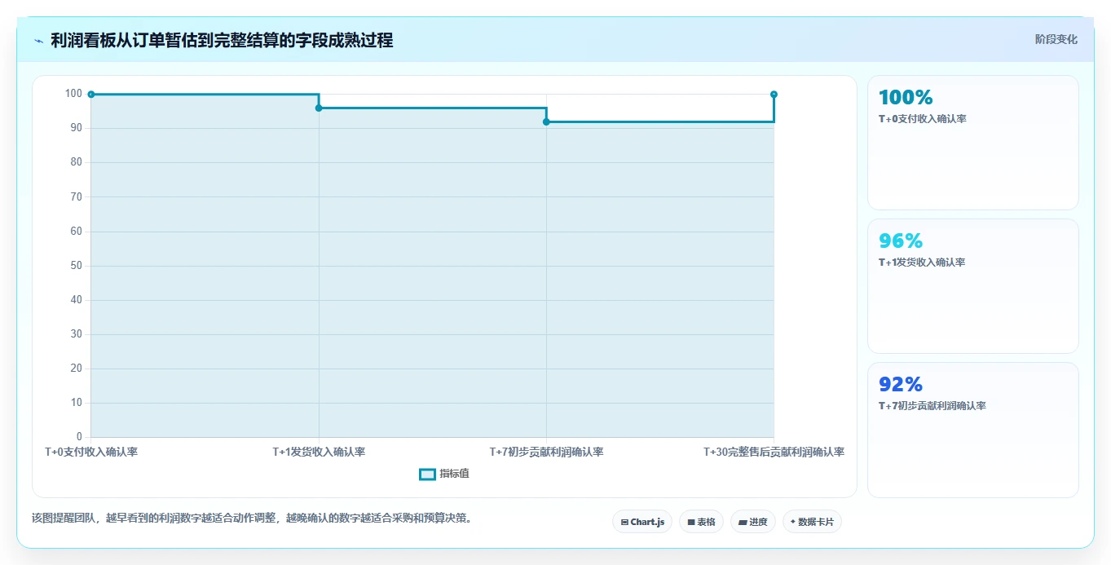Click axis label T+0支付收入确认率
This screenshot has height=565, width=1111.
(91, 452)
